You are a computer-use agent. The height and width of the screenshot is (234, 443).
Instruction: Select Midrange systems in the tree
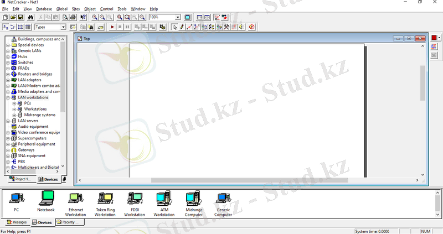[x=40, y=115]
